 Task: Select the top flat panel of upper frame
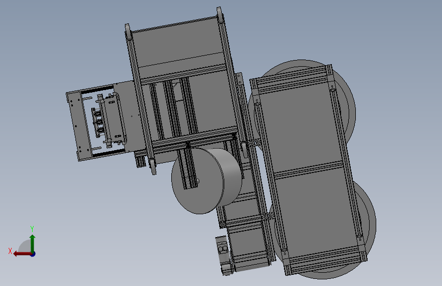click(x=177, y=42)
